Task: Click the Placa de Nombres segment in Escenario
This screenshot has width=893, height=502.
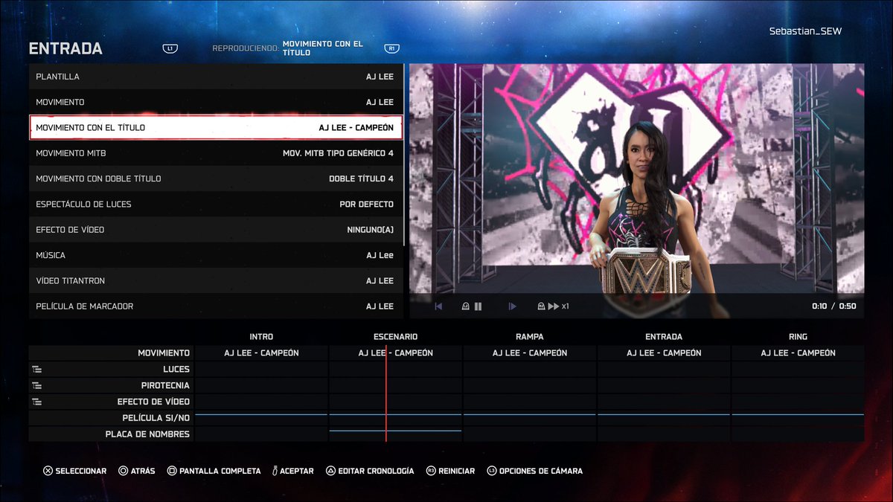Action: 395,431
